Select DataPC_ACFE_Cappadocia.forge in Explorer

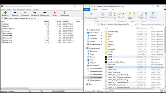118,75
